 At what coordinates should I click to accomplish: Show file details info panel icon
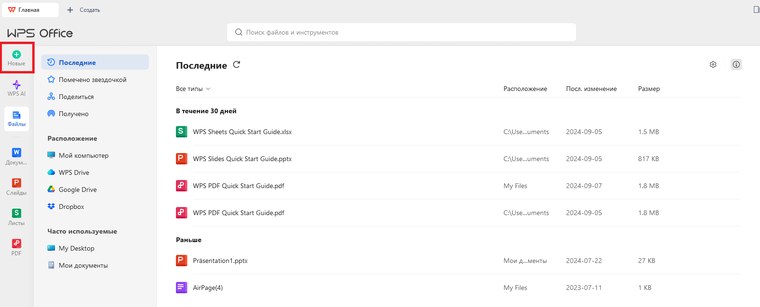pos(736,64)
